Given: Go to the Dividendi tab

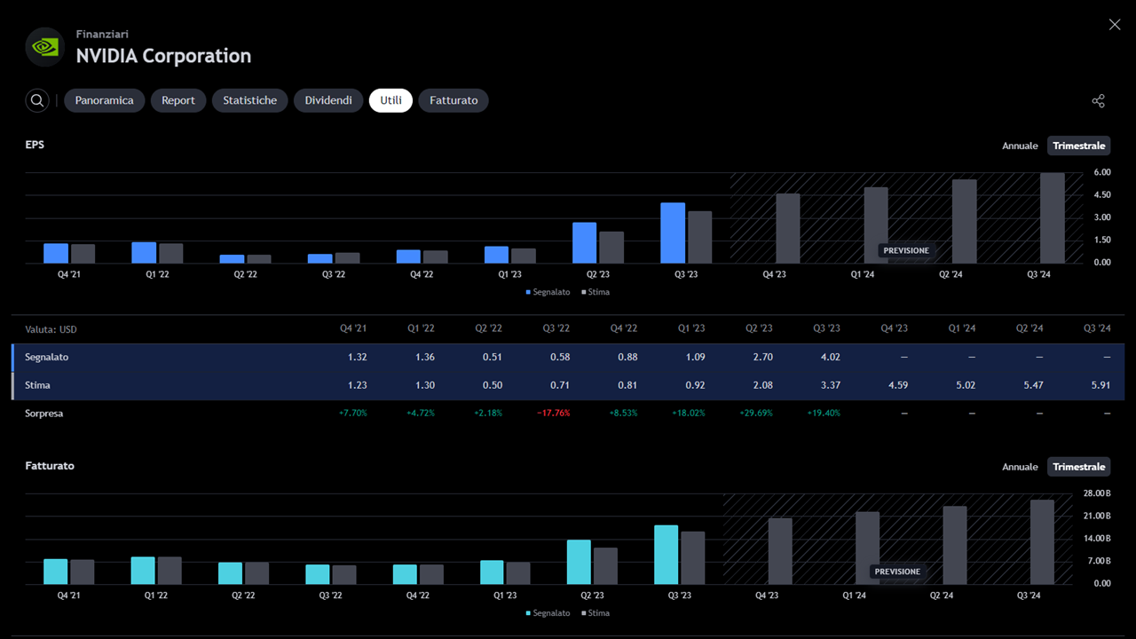Looking at the screenshot, I should pyautogui.click(x=328, y=100).
